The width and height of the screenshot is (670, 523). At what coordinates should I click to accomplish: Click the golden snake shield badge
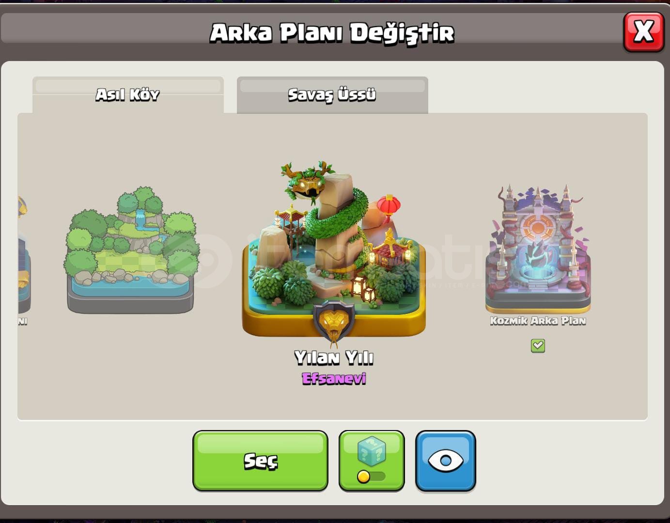[x=333, y=321]
